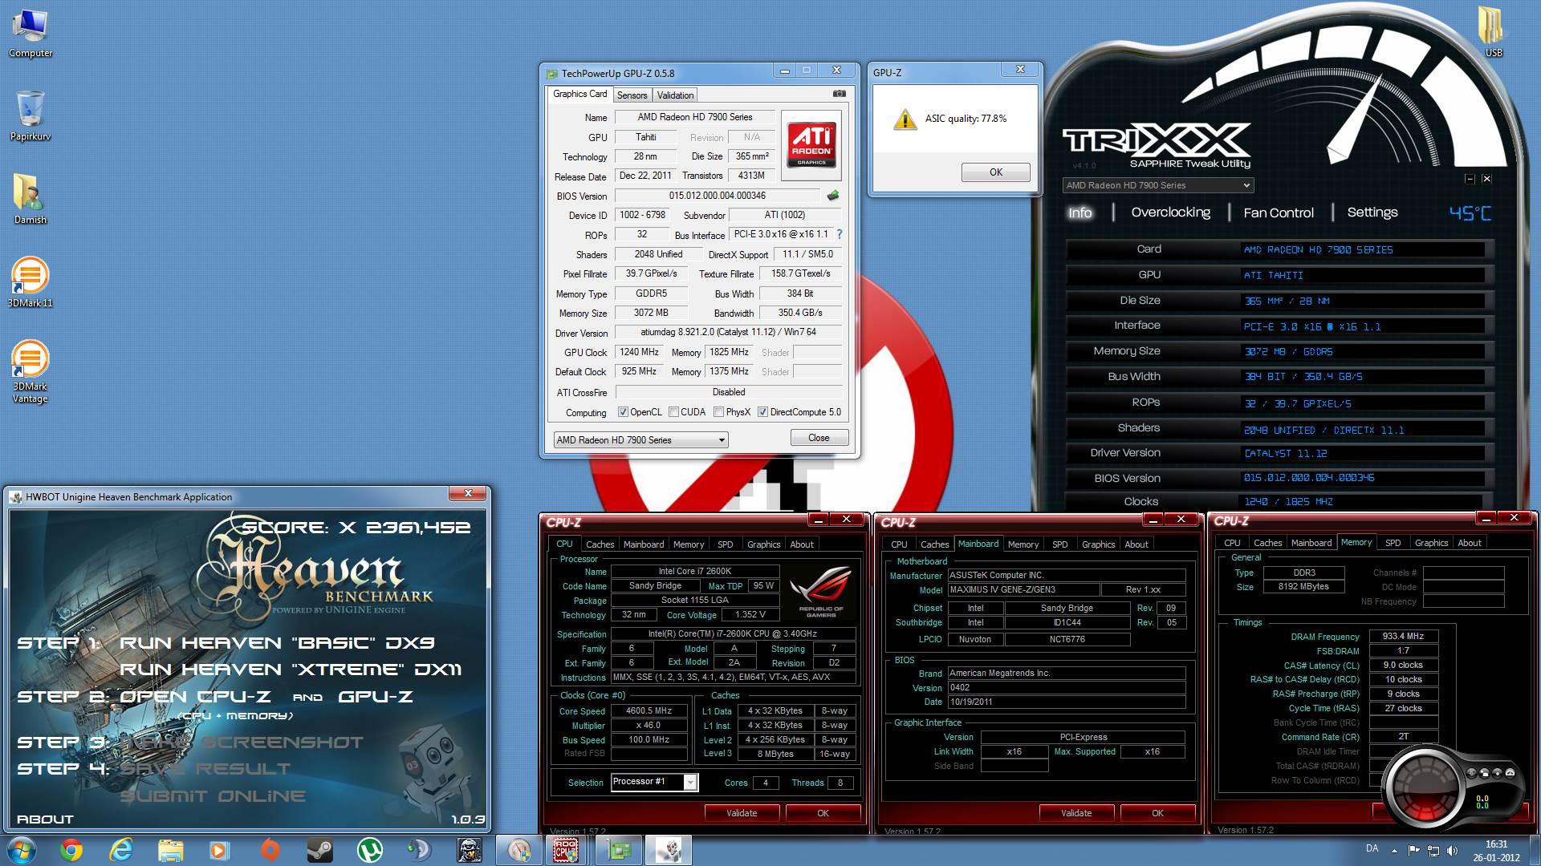Click About in the Heaven benchmark app
This screenshot has height=866, width=1541.
(x=45, y=819)
